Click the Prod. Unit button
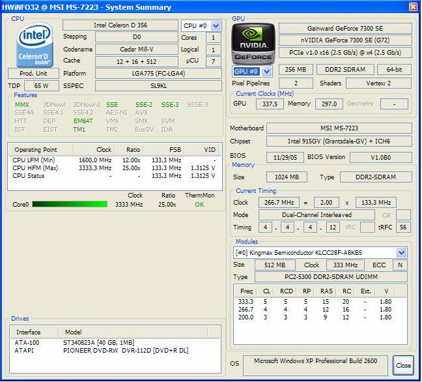Screen dimensions: 422x382 point(33,73)
